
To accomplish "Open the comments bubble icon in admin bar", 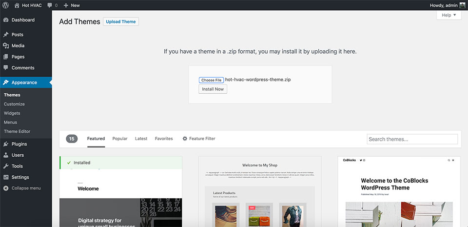I will point(50,5).
